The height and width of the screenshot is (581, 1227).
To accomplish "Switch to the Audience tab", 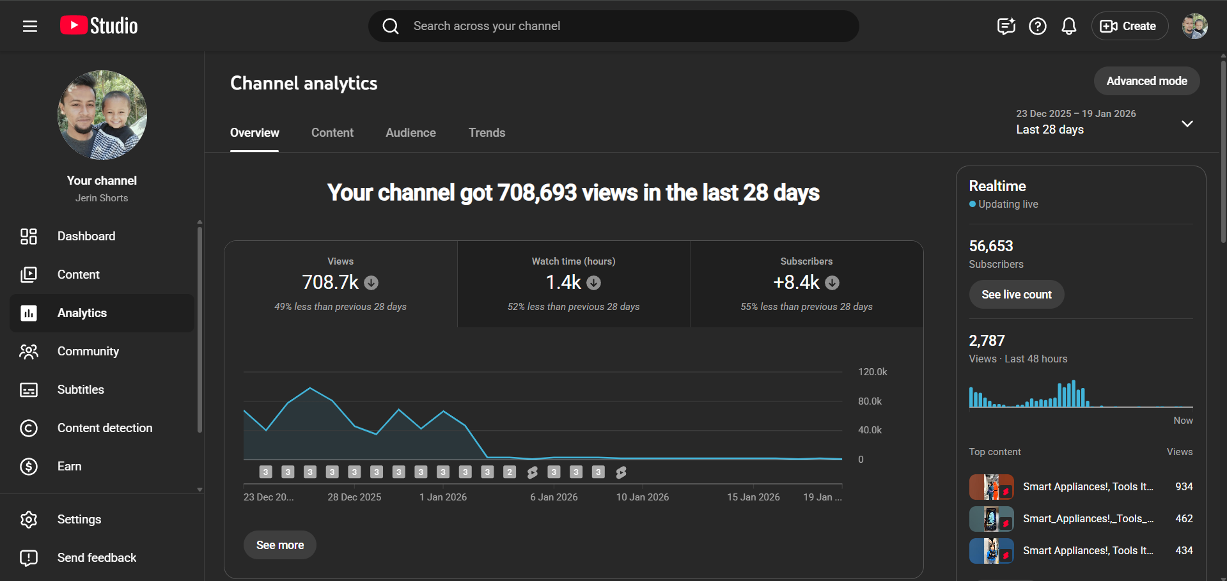I will coord(410,133).
